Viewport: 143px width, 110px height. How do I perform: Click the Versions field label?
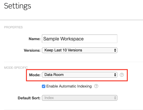[x=32, y=50]
